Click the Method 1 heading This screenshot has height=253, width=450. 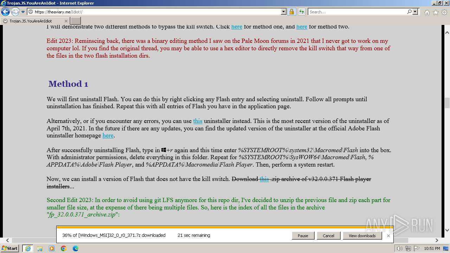[x=68, y=84]
